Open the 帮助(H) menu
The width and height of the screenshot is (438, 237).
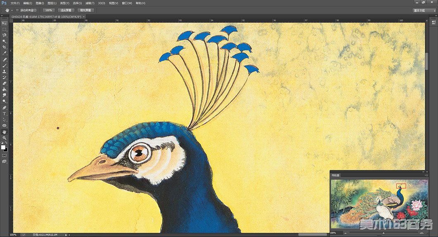140,3
